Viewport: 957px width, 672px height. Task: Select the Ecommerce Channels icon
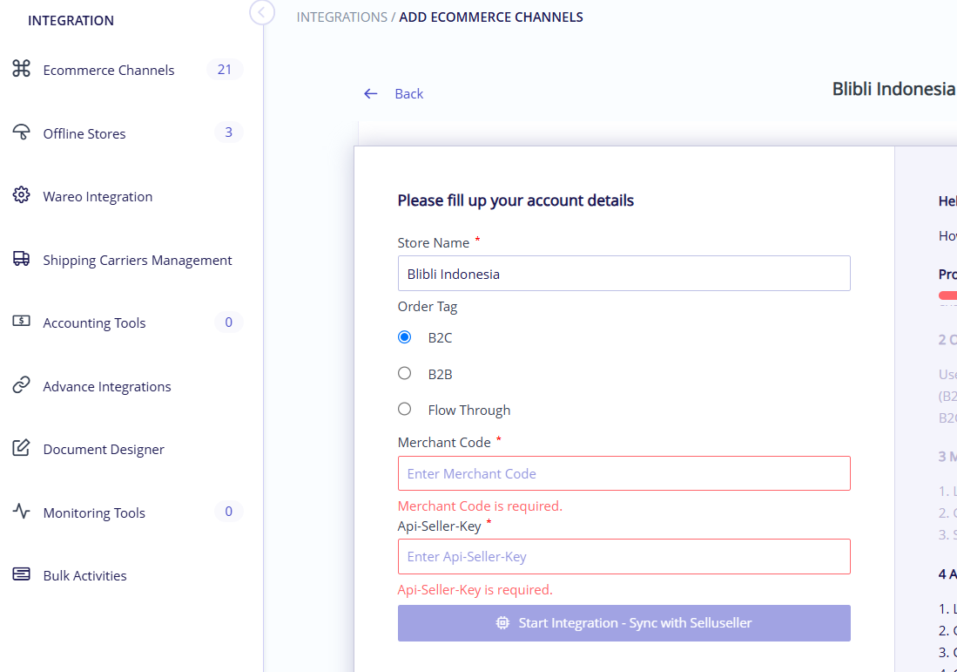pyautogui.click(x=21, y=70)
